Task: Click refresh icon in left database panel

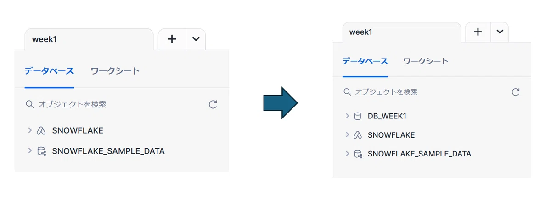Action: point(213,104)
